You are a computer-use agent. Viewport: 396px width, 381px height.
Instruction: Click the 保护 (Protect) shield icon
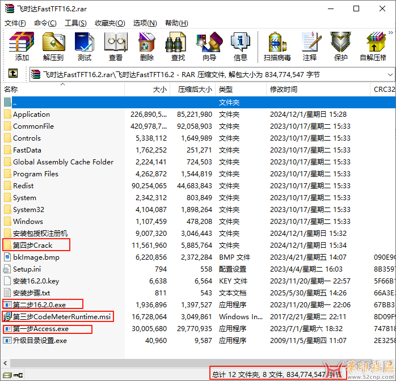341,42
